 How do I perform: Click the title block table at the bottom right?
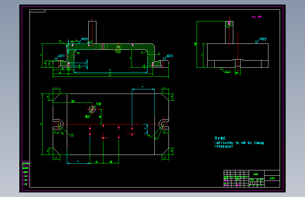252,178
